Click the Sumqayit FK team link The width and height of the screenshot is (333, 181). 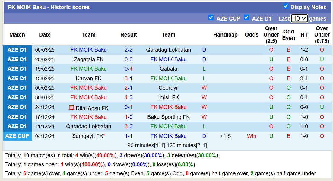87,136
